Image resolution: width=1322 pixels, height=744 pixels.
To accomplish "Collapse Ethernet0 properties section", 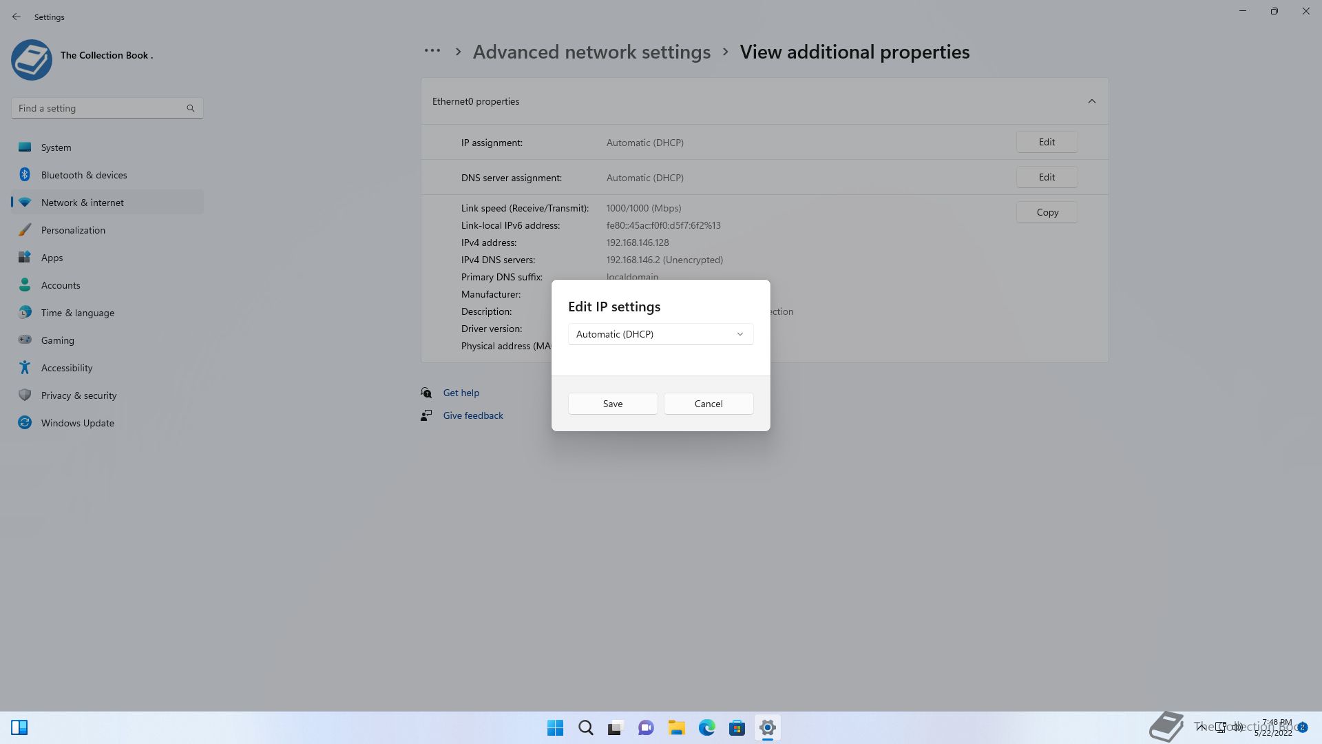I will [1091, 101].
